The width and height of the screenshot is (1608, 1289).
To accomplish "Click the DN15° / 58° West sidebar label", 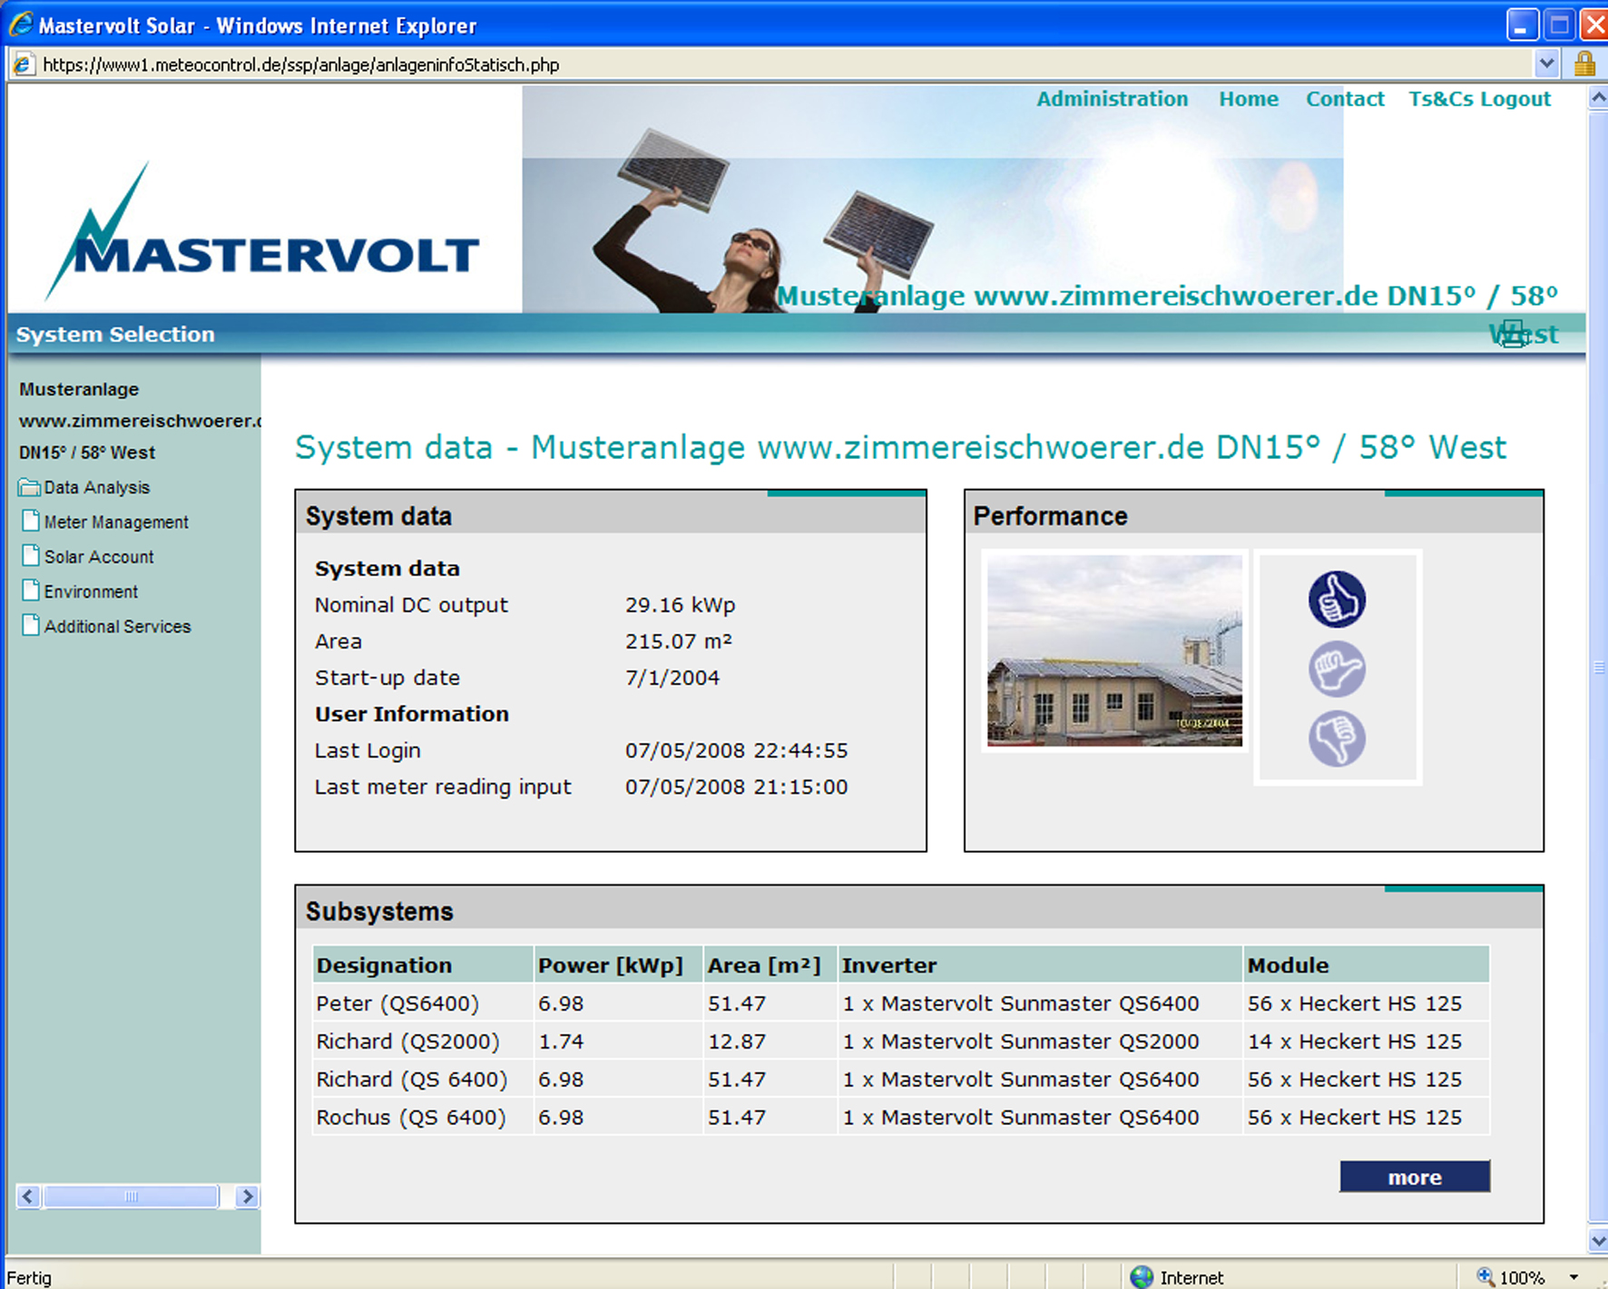I will point(87,453).
